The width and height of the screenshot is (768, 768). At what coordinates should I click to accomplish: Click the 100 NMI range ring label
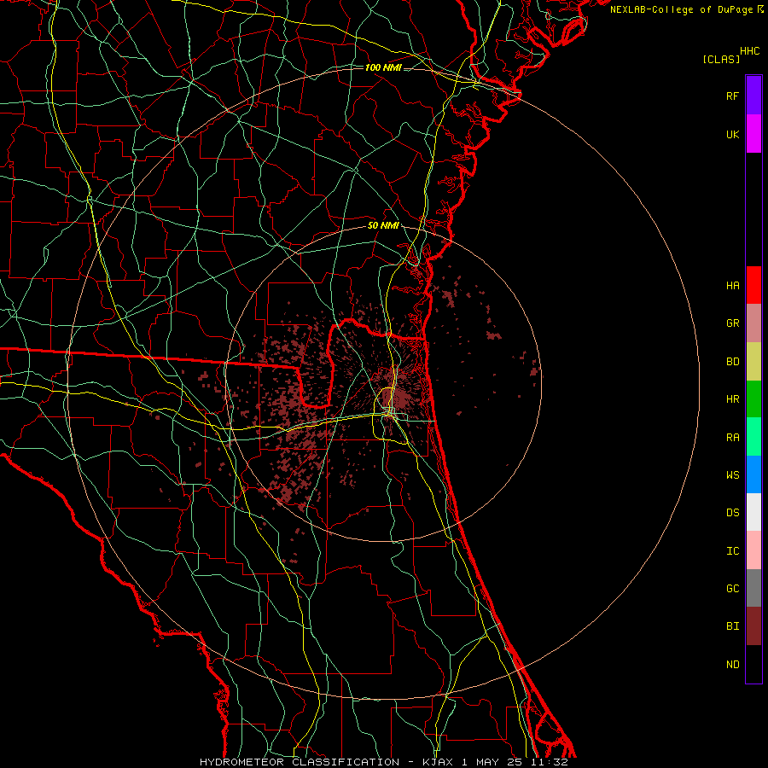coord(383,67)
